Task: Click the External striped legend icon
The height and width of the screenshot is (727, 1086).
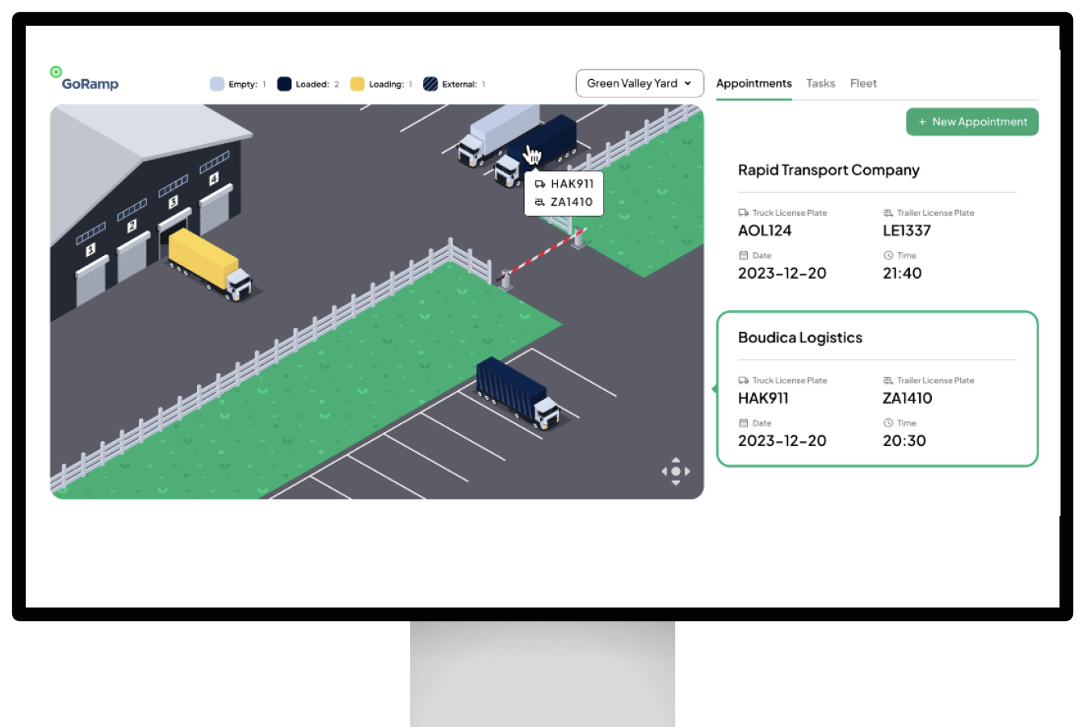Action: [x=431, y=84]
